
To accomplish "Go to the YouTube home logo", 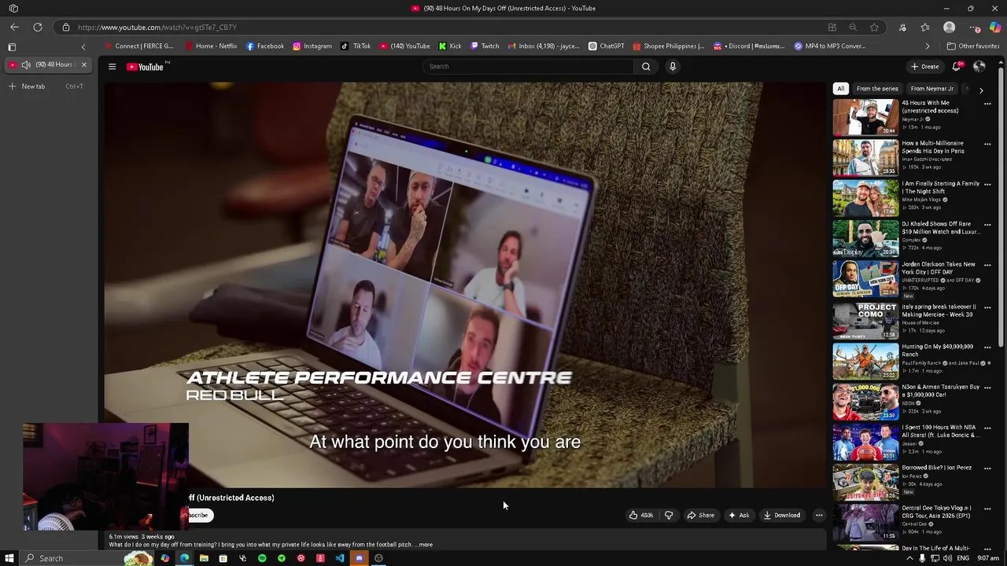I will 147,67.
